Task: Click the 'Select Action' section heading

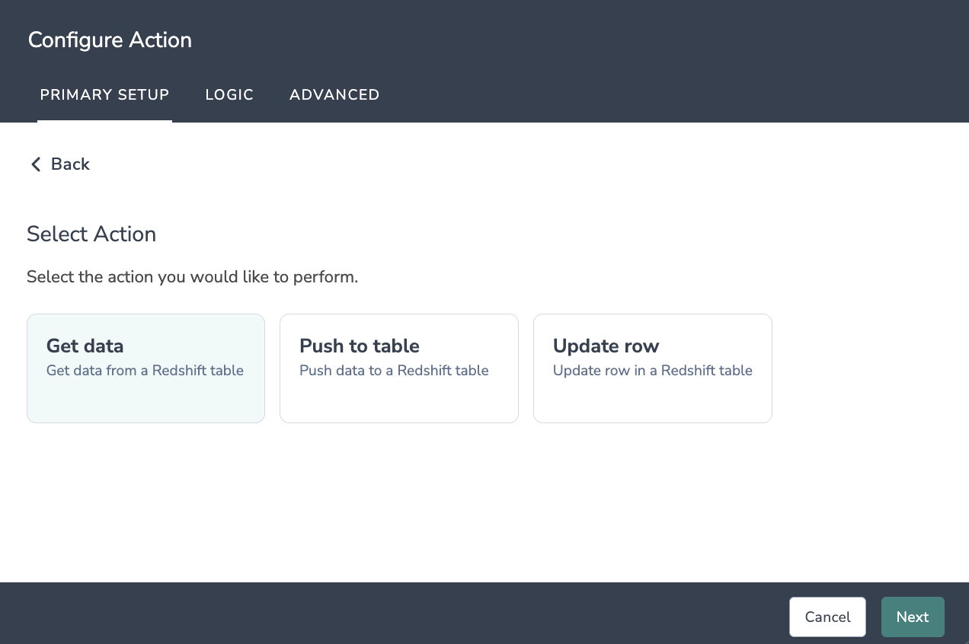Action: pyautogui.click(x=91, y=234)
